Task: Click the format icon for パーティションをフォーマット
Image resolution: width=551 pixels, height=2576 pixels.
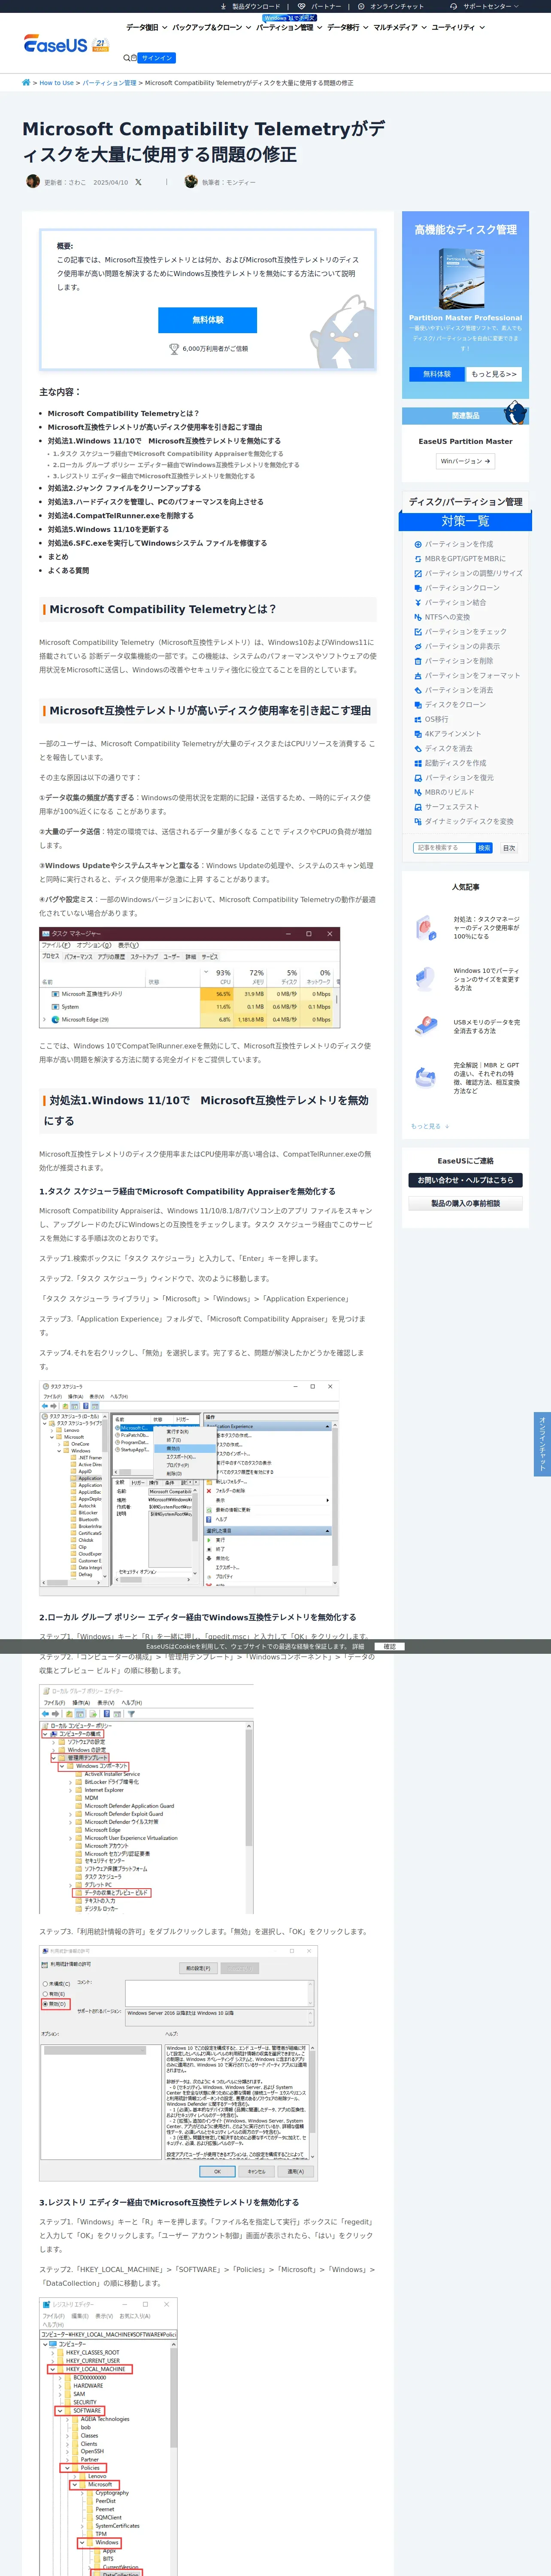Action: click(418, 676)
